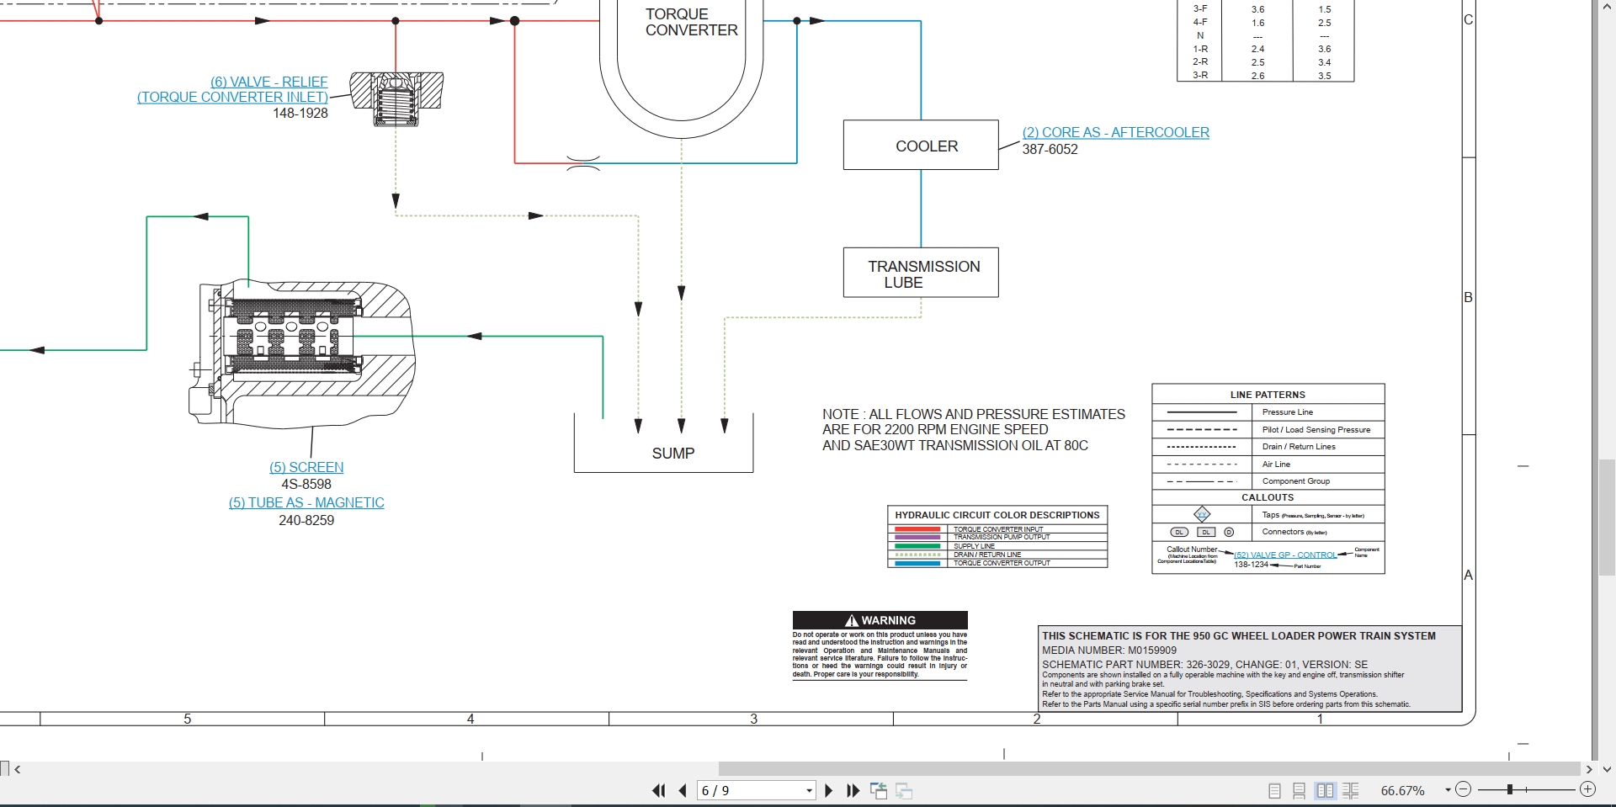Click the zoom slider handle
This screenshot has height=807, width=1616.
pos(1511,789)
